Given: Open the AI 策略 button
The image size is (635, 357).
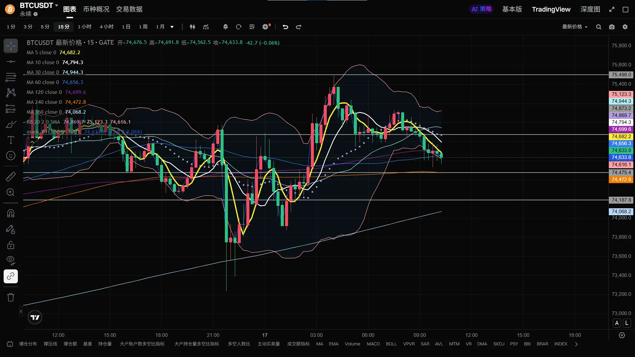Looking at the screenshot, I should [481, 9].
